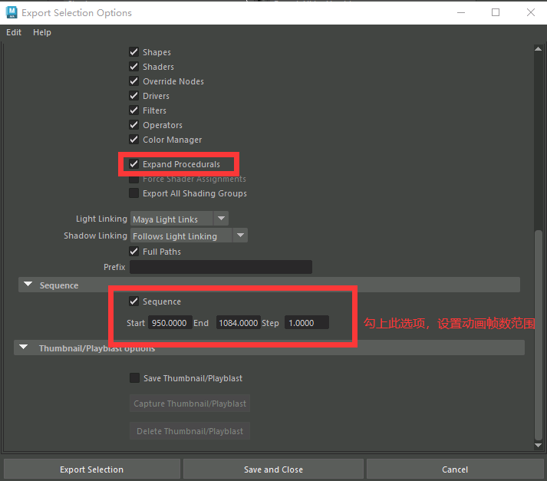Toggle the Expand Procedurals checkbox
The image size is (547, 481).
pos(134,164)
